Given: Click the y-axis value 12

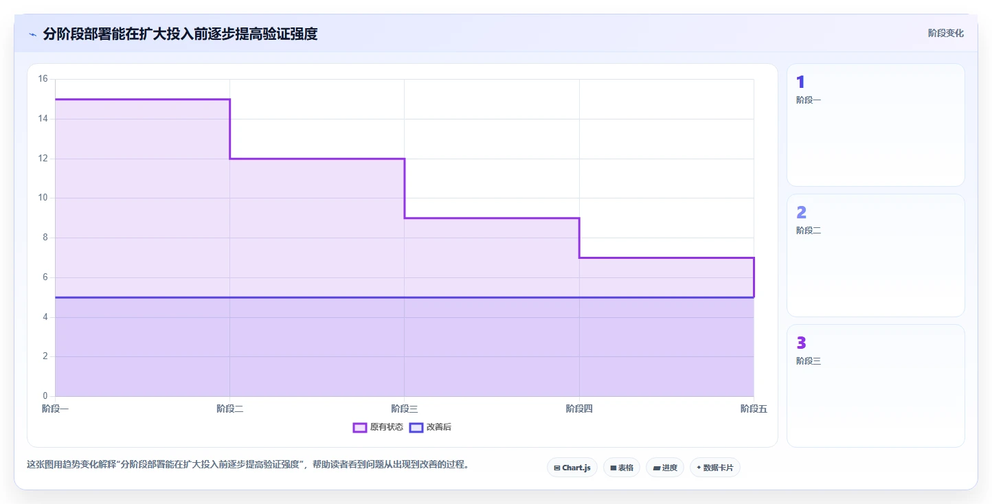Looking at the screenshot, I should pyautogui.click(x=43, y=159).
